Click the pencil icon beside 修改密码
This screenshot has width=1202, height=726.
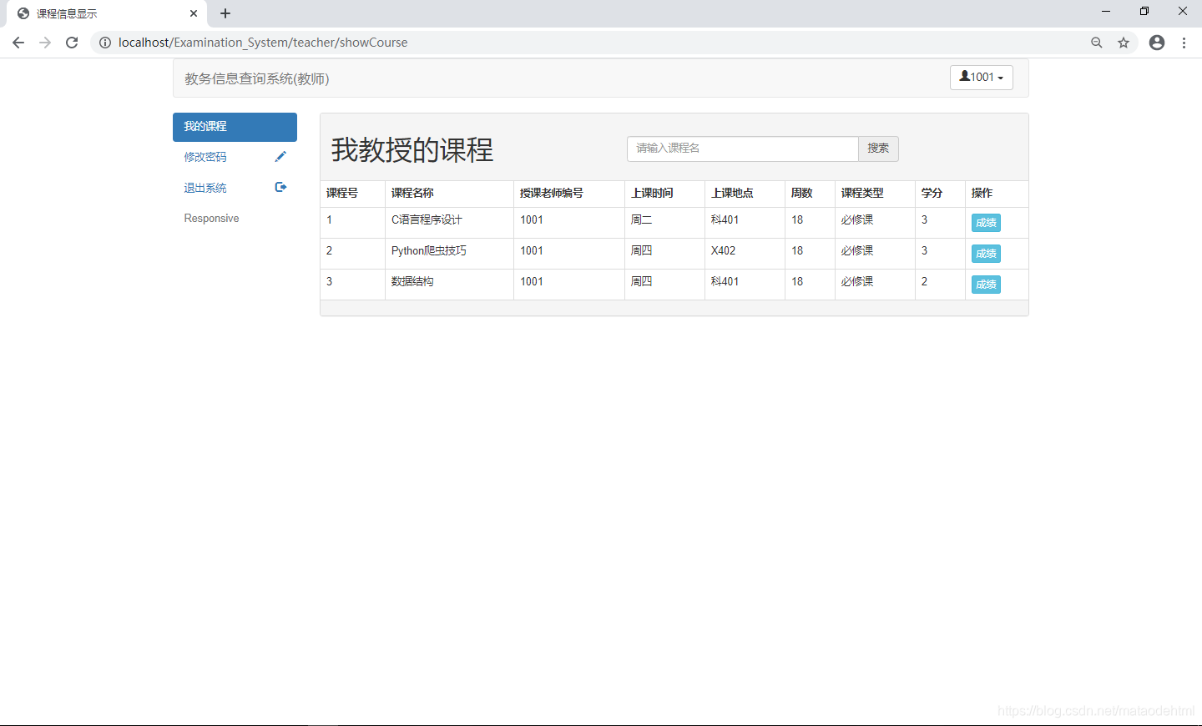[x=280, y=157]
